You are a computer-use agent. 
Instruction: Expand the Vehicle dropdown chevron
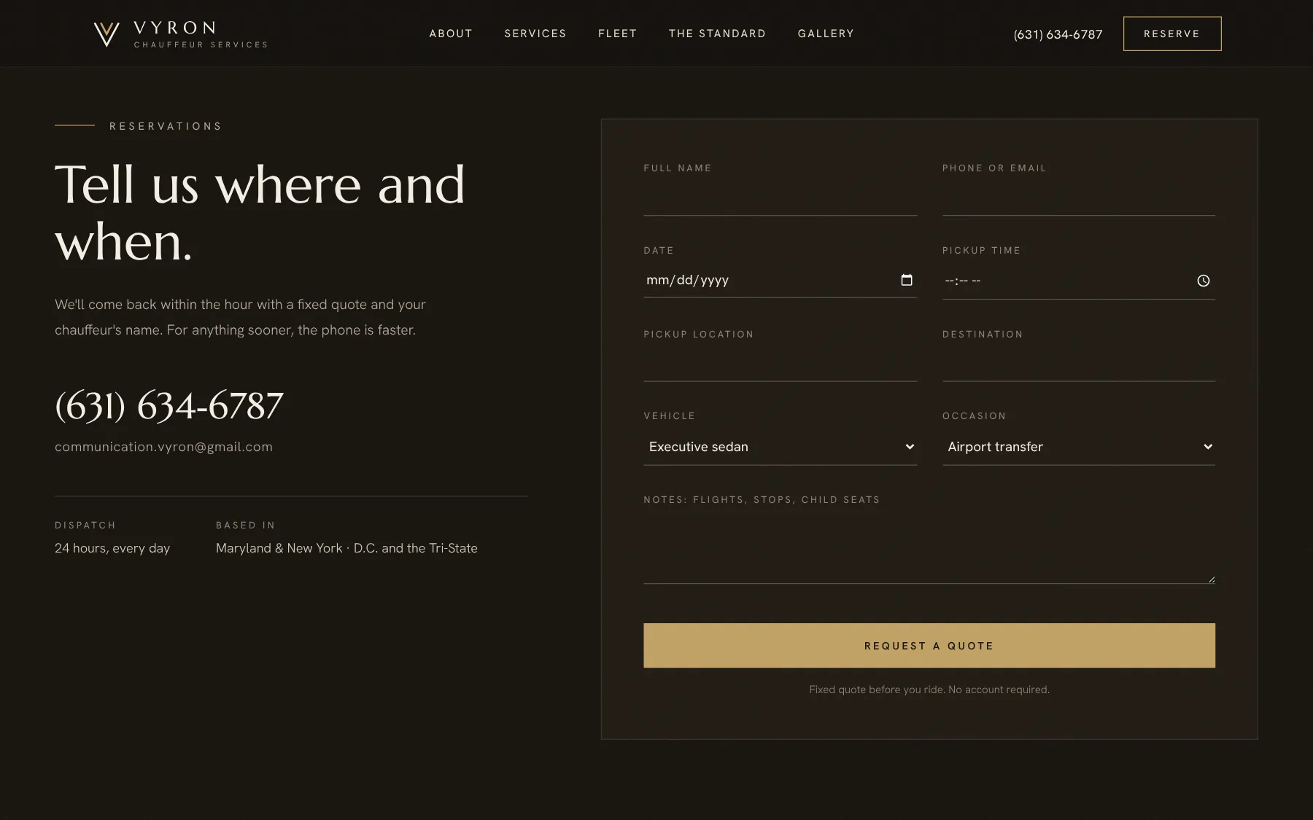910,447
